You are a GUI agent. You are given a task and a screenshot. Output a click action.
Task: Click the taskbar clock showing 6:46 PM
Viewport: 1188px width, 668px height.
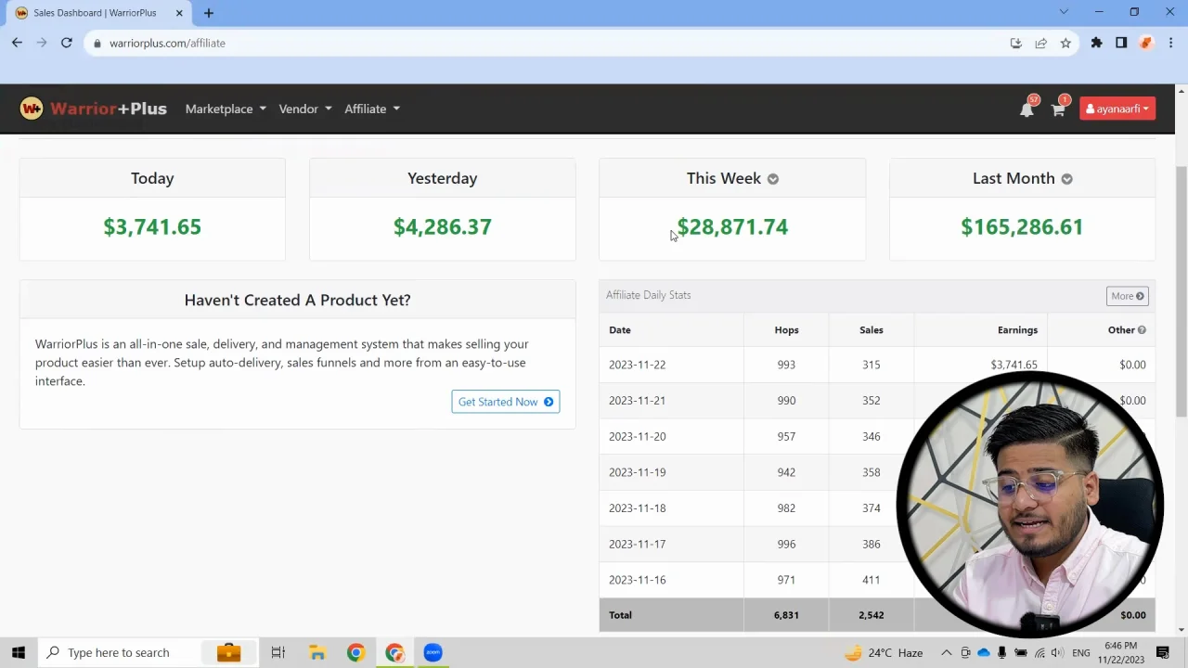click(x=1121, y=652)
